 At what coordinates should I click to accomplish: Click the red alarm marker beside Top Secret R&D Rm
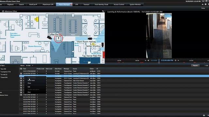tap(104, 55)
